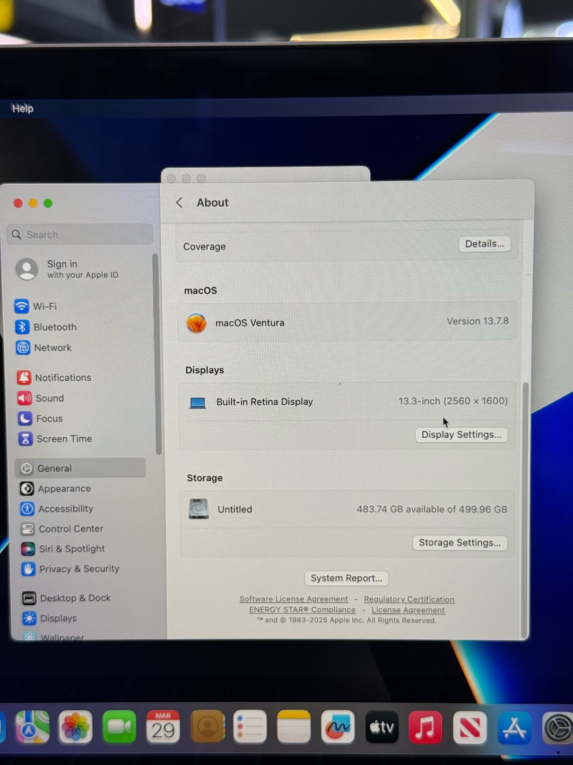Launch FaceTime from the Dock
The width and height of the screenshot is (573, 765).
pos(119,726)
